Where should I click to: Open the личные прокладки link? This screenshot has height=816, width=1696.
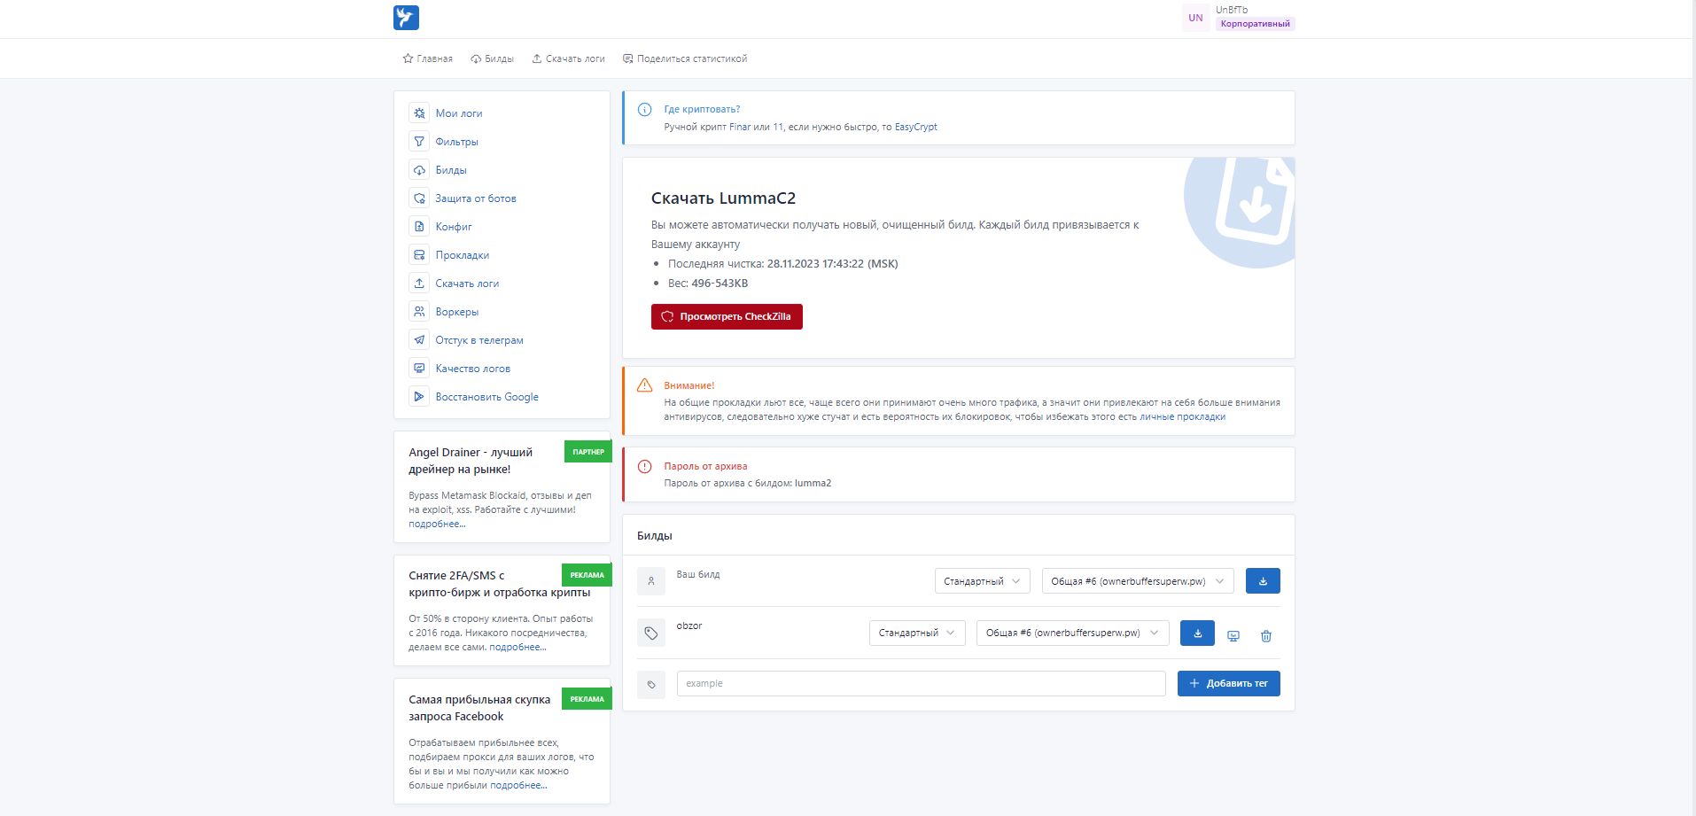coord(1182,417)
